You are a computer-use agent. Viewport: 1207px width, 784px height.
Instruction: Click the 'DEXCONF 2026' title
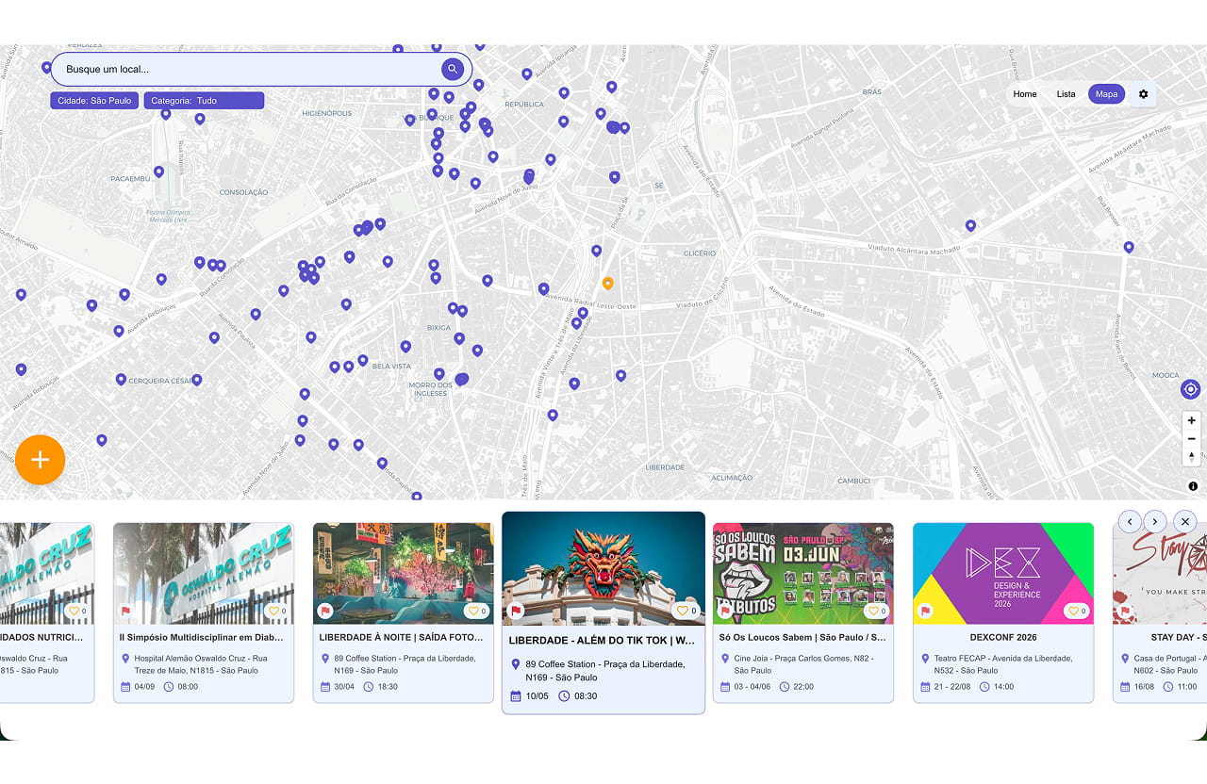pos(1003,637)
